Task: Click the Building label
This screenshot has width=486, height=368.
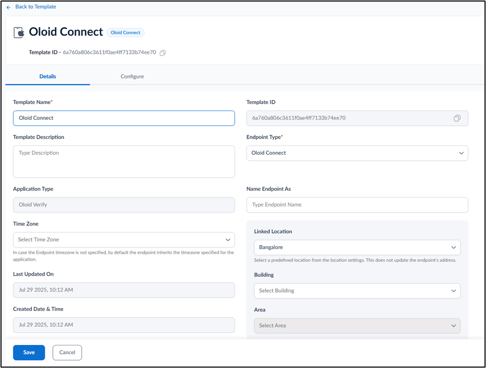Action: 264,275
